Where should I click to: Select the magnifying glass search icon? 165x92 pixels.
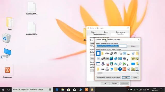point(120,64)
